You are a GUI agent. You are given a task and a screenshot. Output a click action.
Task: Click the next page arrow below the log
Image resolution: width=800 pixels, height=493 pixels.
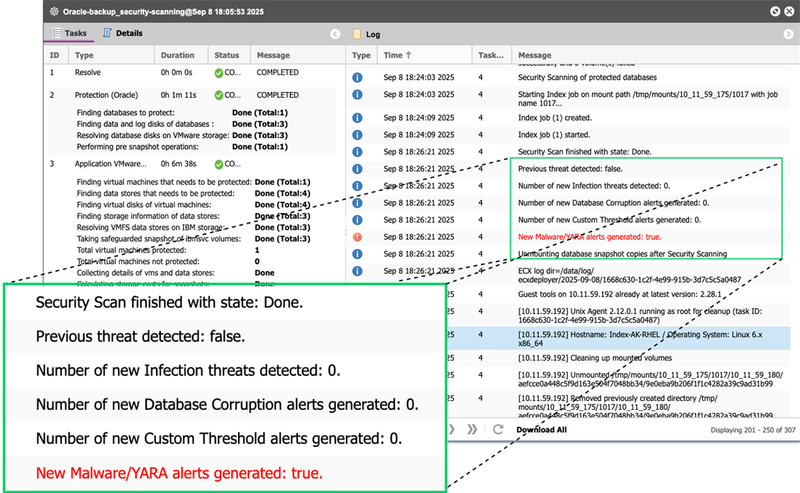[452, 429]
